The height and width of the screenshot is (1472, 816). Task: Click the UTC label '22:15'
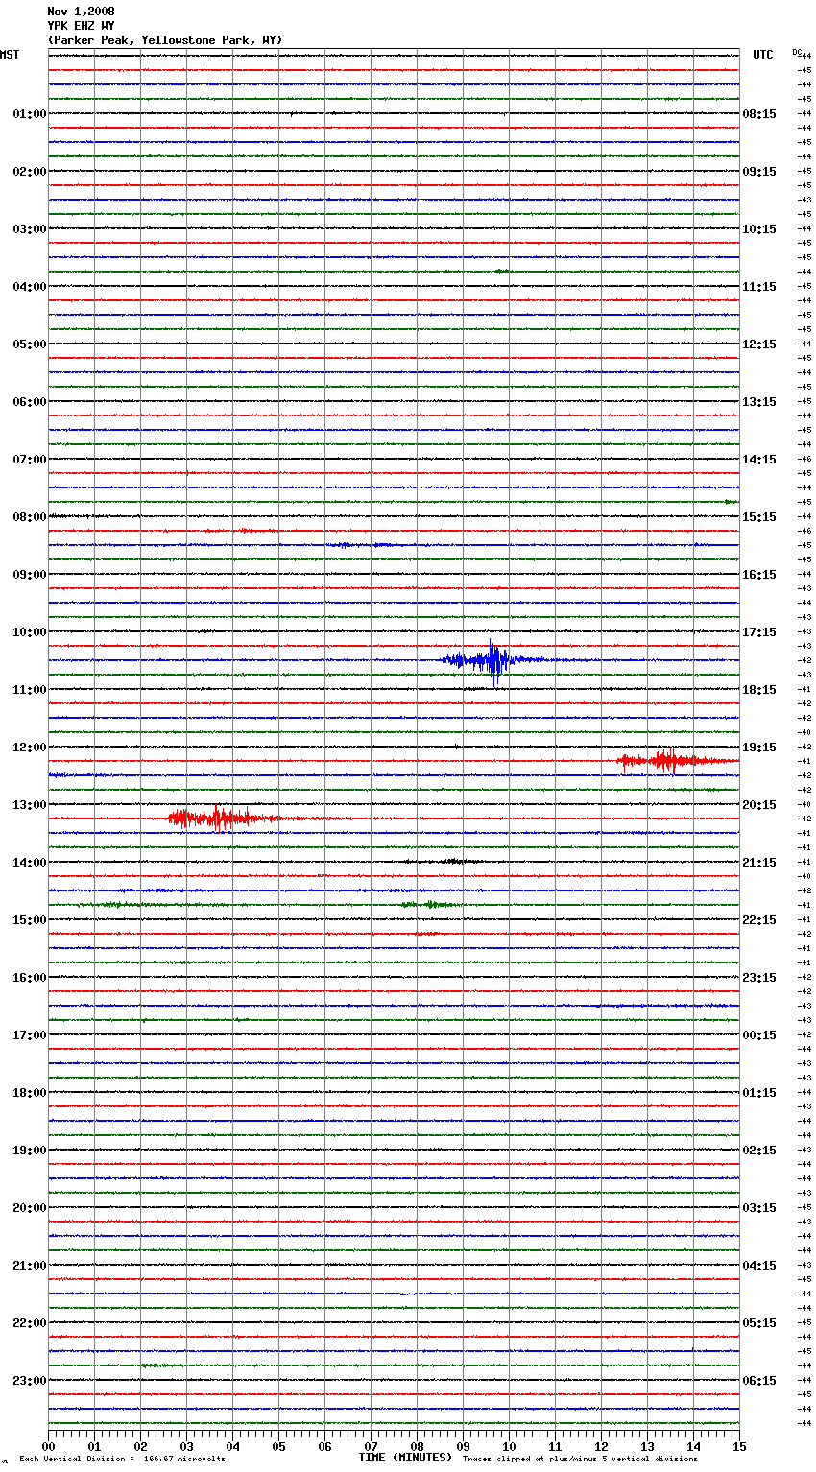point(759,920)
